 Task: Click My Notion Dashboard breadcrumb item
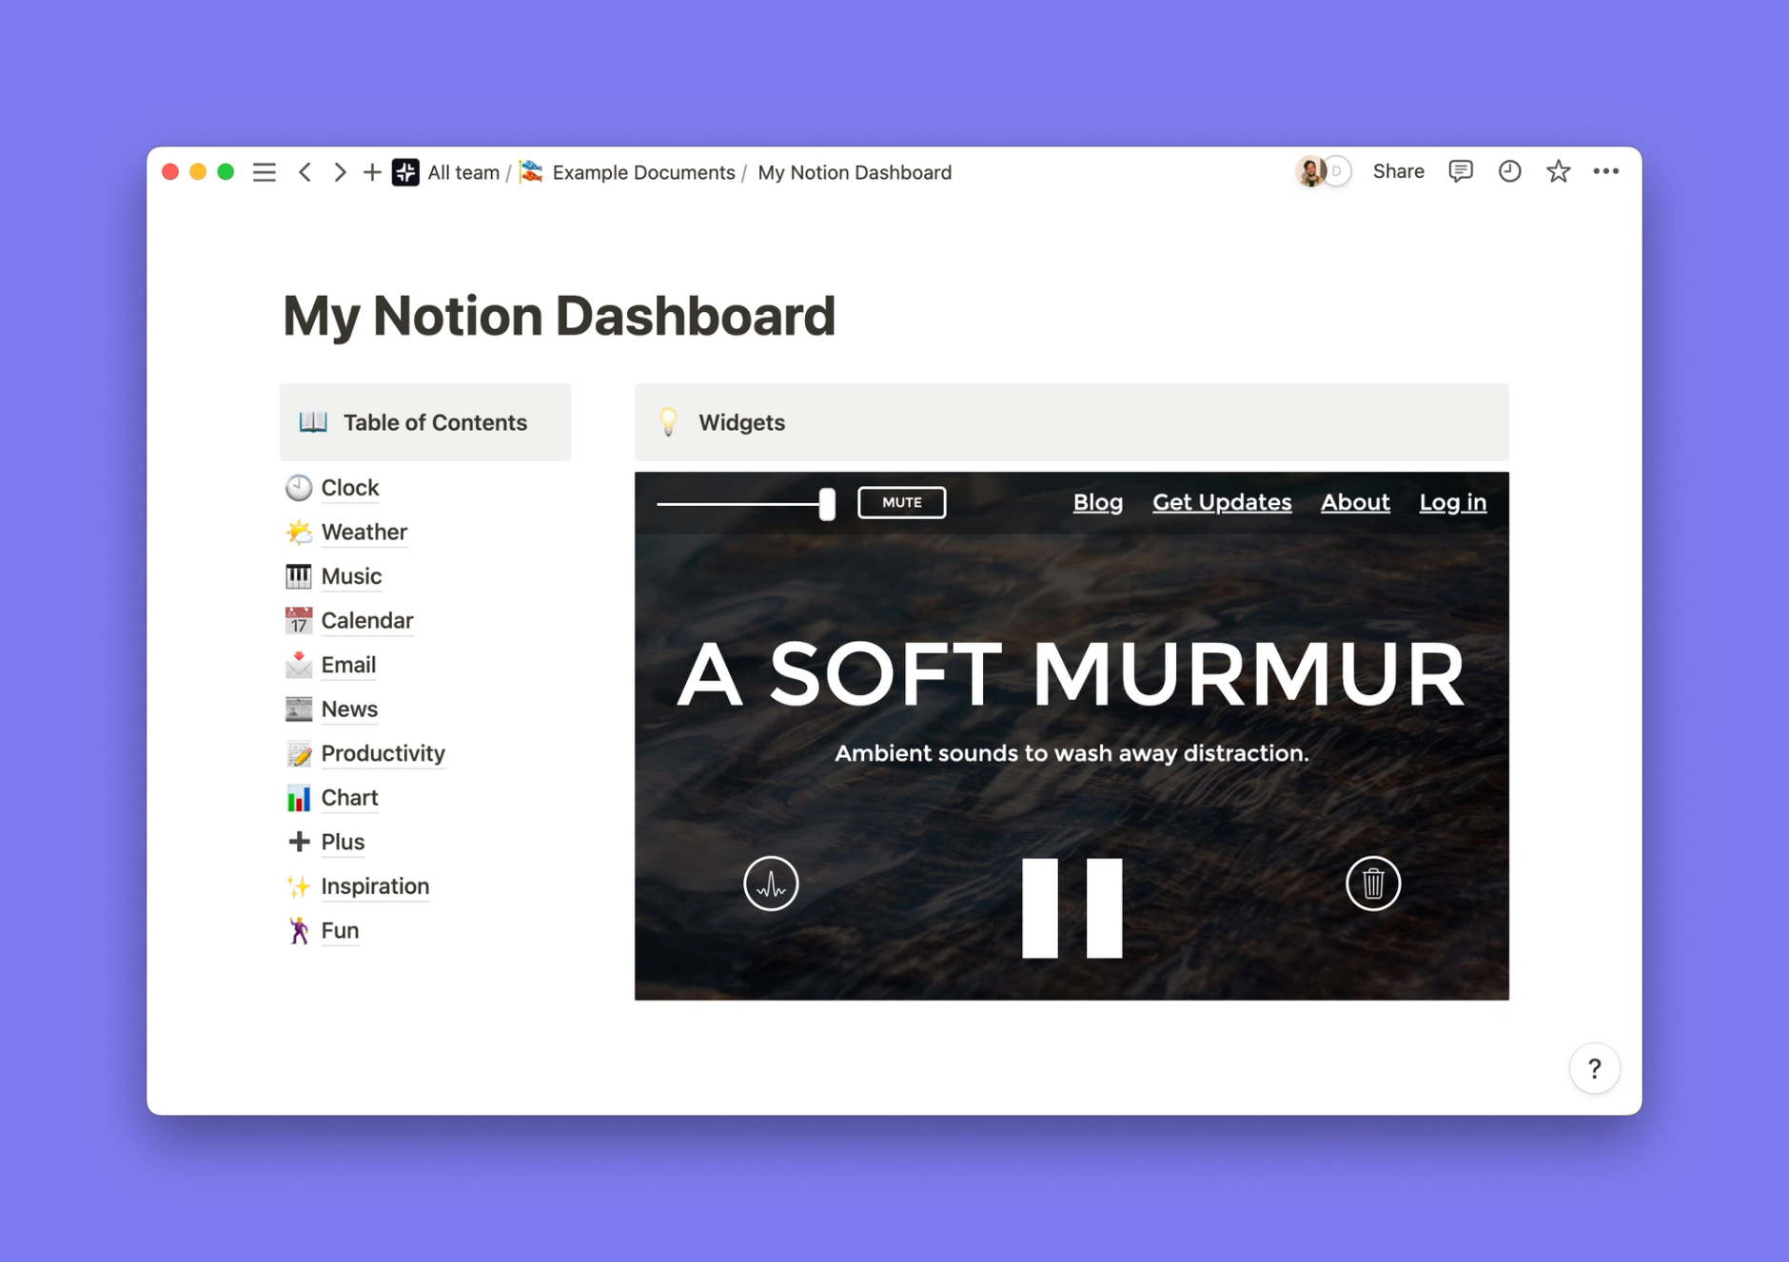[855, 172]
